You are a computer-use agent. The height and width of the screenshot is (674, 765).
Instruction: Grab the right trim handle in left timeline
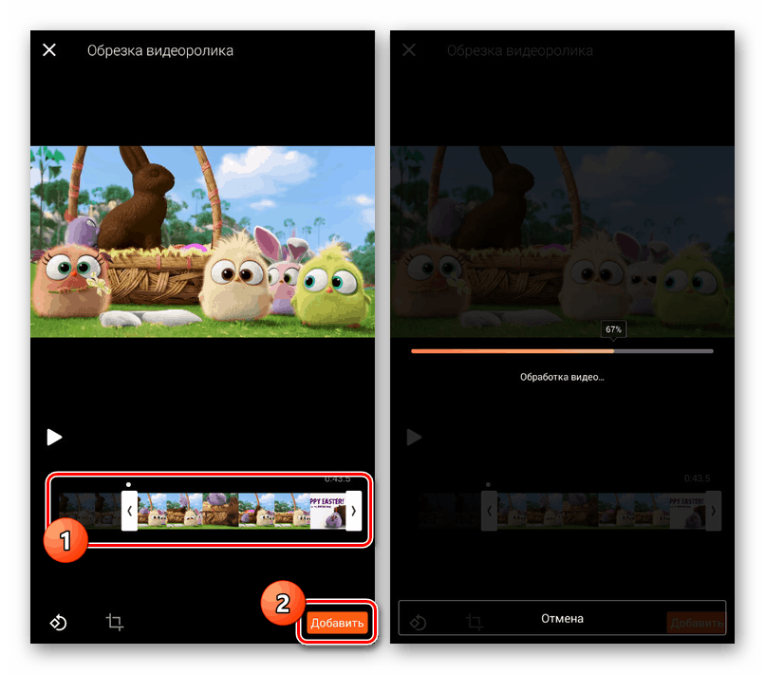click(x=354, y=511)
